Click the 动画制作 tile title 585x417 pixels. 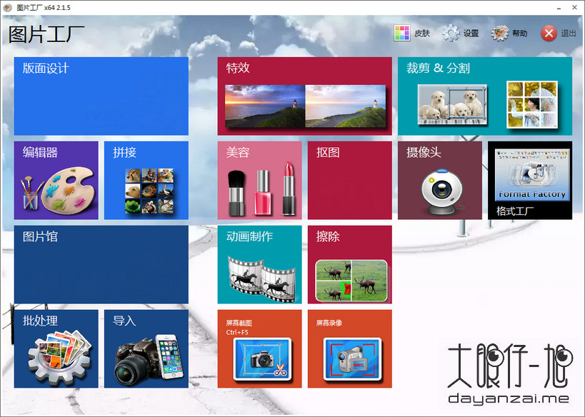(x=249, y=236)
